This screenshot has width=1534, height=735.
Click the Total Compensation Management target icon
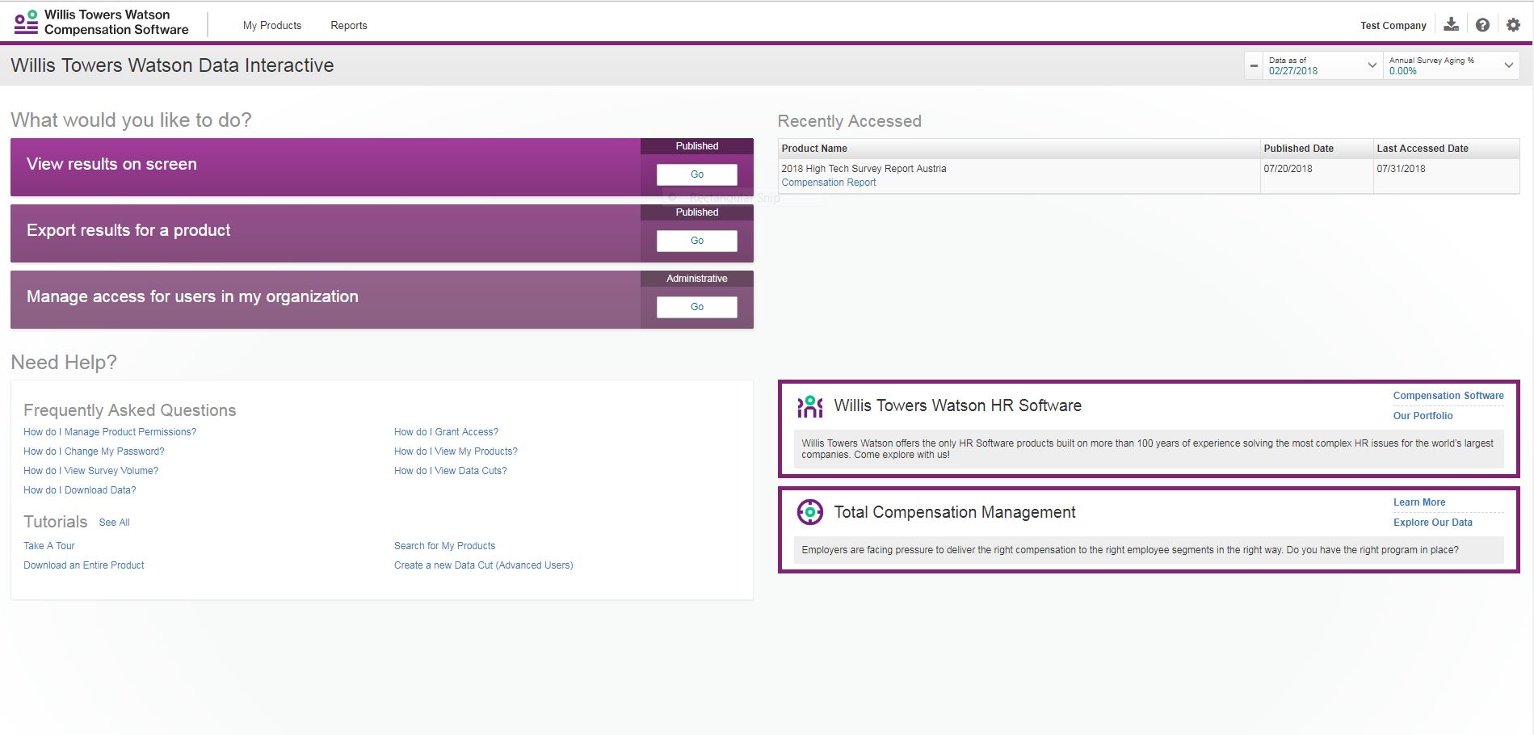tap(809, 512)
